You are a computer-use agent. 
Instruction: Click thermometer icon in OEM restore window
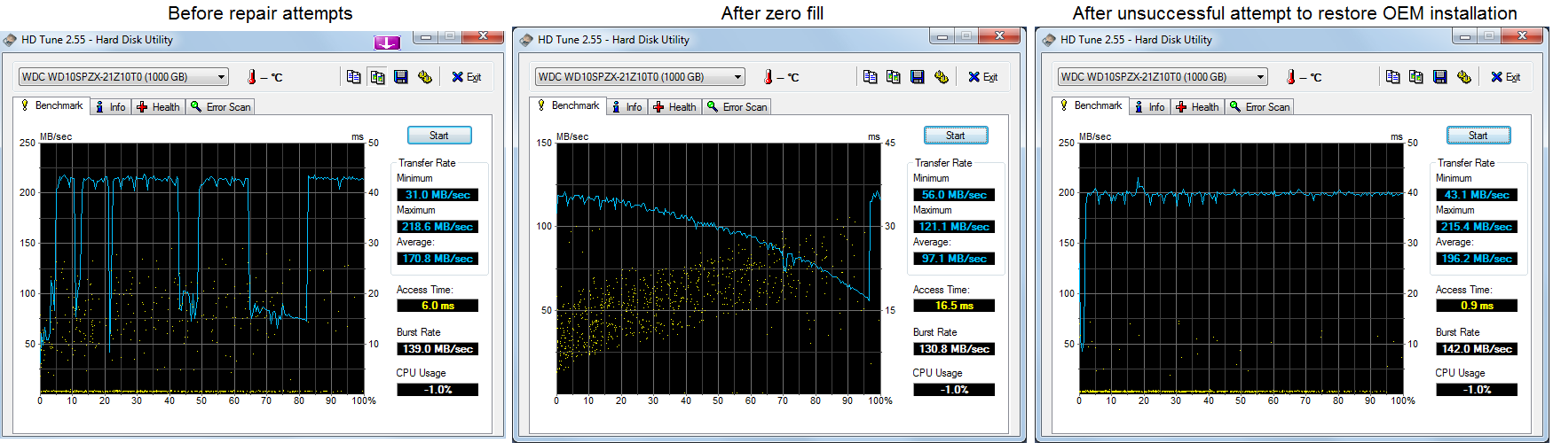1291,77
